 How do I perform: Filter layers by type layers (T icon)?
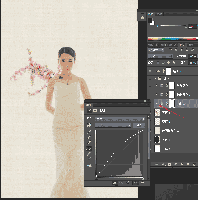[181, 50]
